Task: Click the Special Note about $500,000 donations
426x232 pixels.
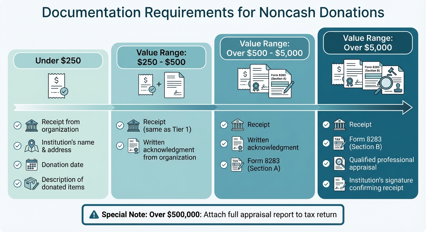Action: pyautogui.click(x=213, y=214)
